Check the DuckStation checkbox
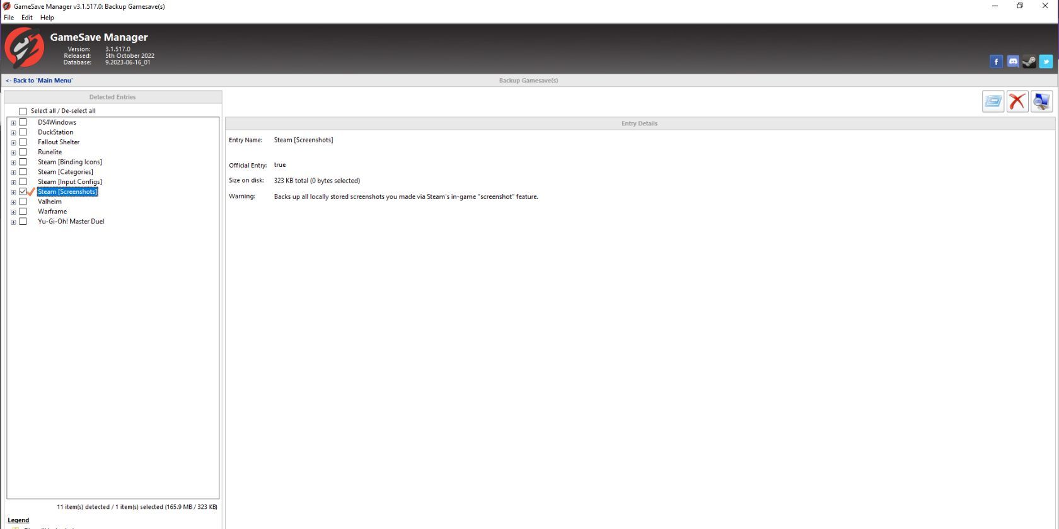 (x=23, y=132)
